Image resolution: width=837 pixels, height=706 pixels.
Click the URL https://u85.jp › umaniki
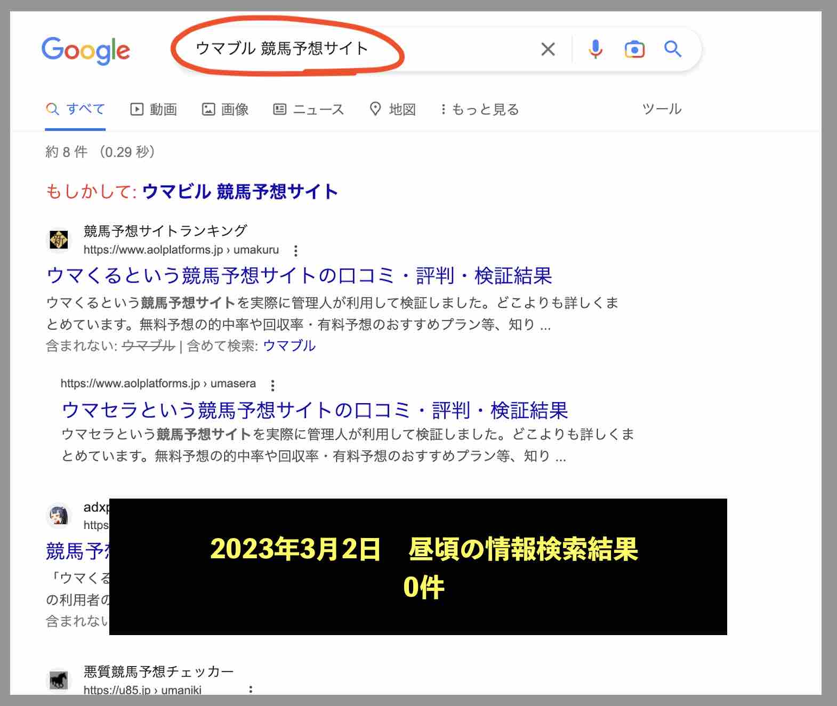pyautogui.click(x=142, y=689)
